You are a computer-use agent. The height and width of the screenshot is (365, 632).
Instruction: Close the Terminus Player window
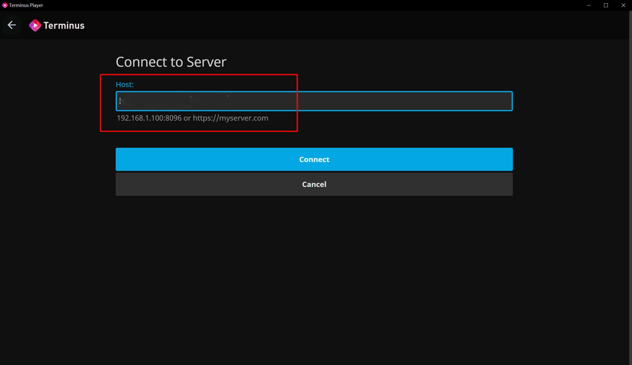pos(623,5)
